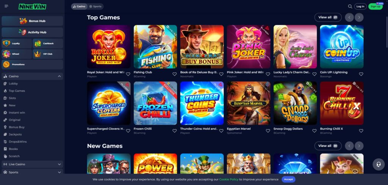Open Promotions percent icon
388x185 pixels.
pos(6,64)
